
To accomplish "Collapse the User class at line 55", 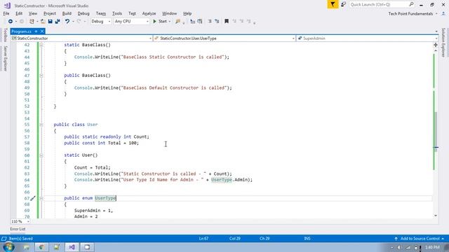I will (41, 125).
